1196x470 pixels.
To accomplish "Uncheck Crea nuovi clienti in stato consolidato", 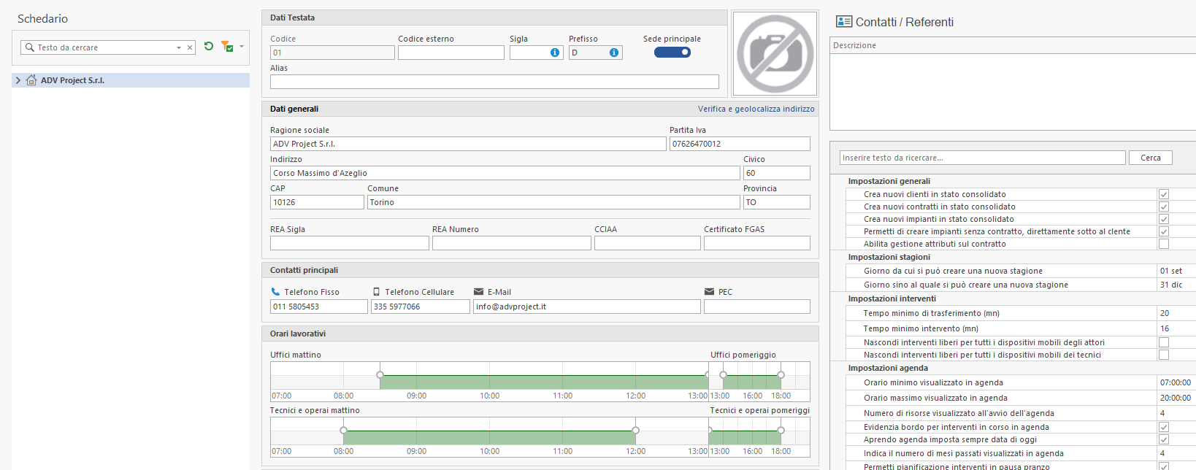I will (1164, 194).
